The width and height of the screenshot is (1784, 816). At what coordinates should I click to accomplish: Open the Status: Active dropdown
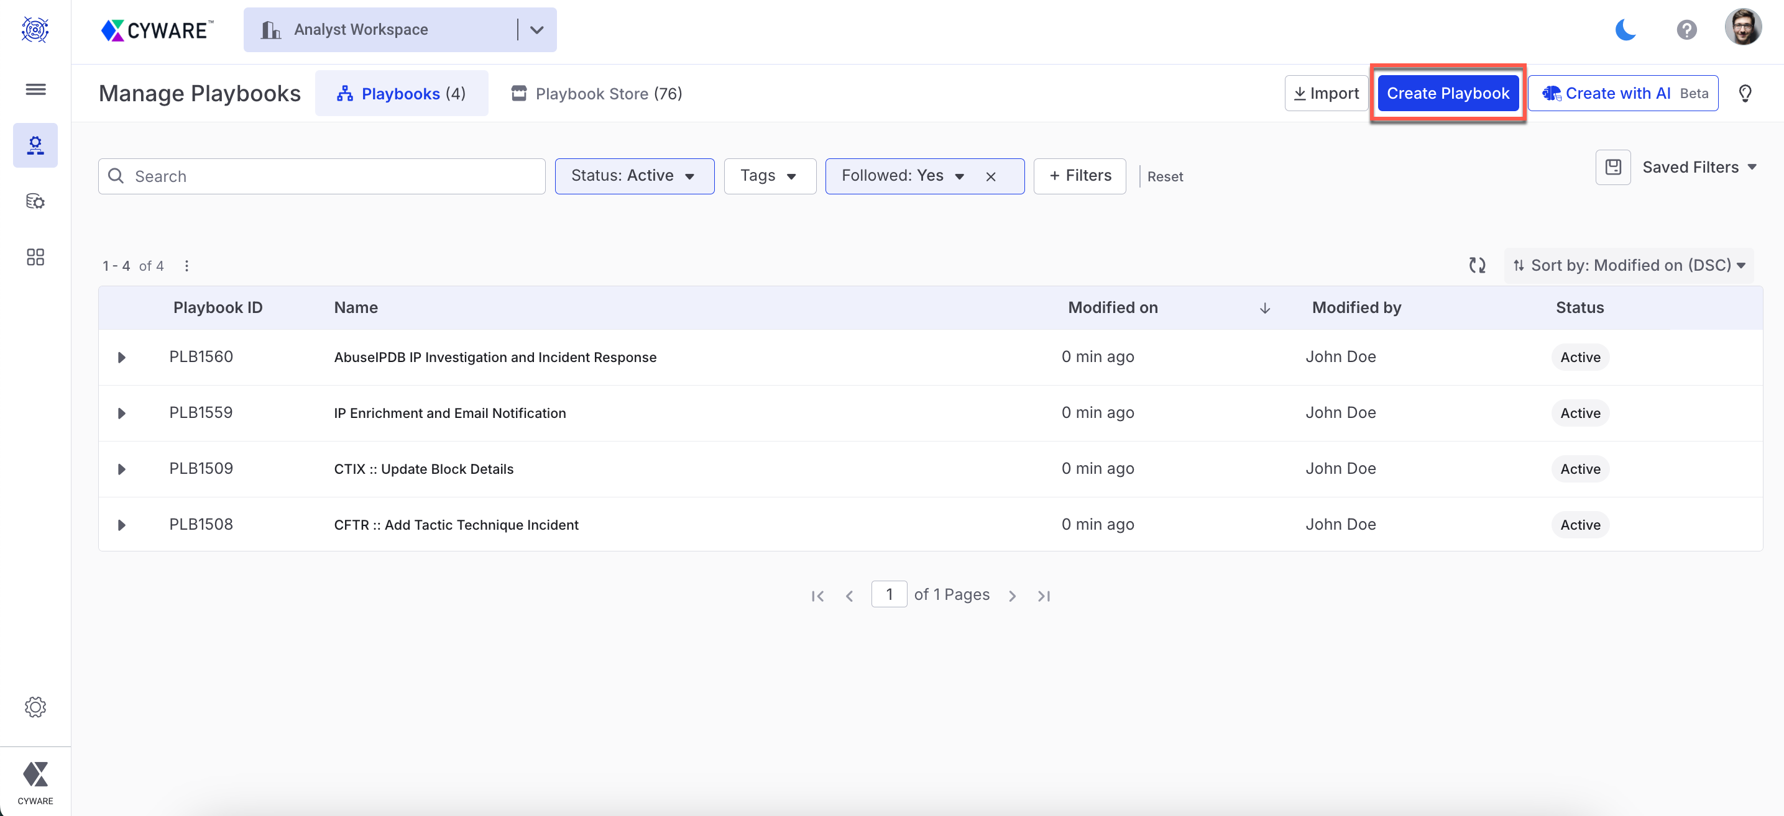(x=633, y=176)
